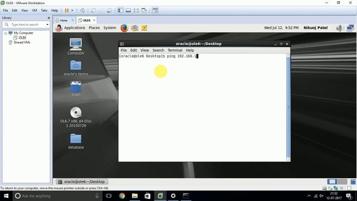This screenshot has height=201, width=357.
Task: Take a snapshot using the VMware toolbar clock icon
Action: [x=94, y=11]
